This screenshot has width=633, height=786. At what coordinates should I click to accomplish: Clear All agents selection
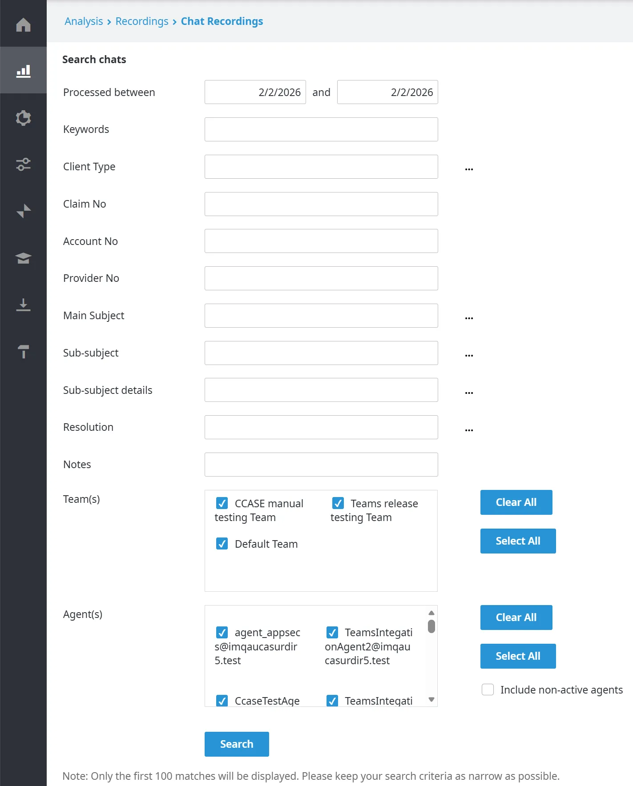pyautogui.click(x=516, y=618)
